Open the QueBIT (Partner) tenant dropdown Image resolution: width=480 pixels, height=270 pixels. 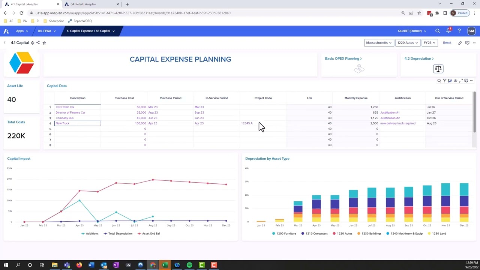pyautogui.click(x=412, y=31)
